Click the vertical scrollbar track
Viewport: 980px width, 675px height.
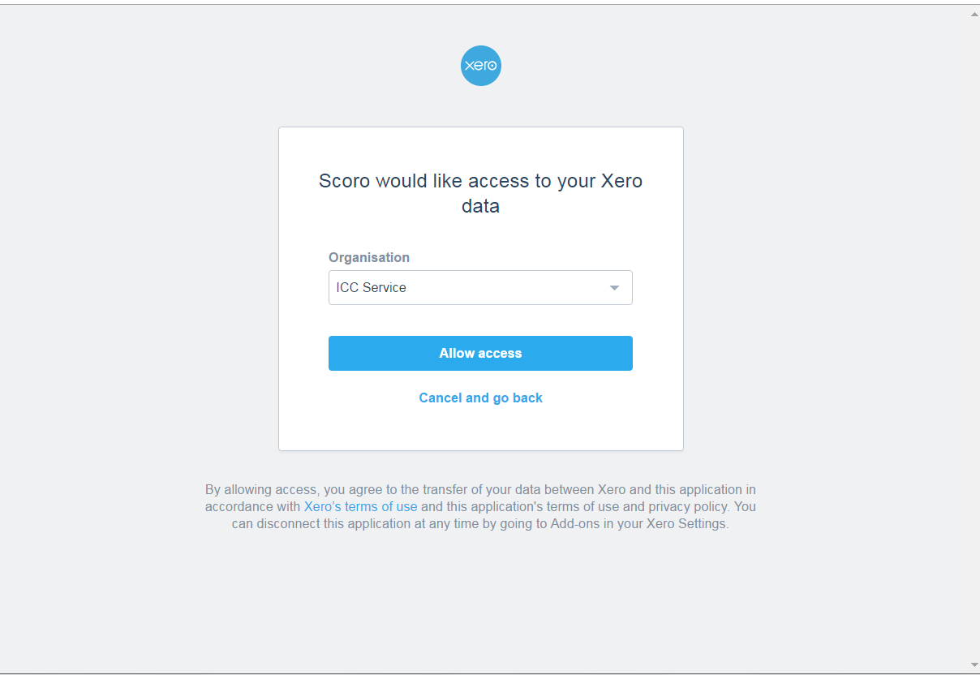[x=974, y=339]
